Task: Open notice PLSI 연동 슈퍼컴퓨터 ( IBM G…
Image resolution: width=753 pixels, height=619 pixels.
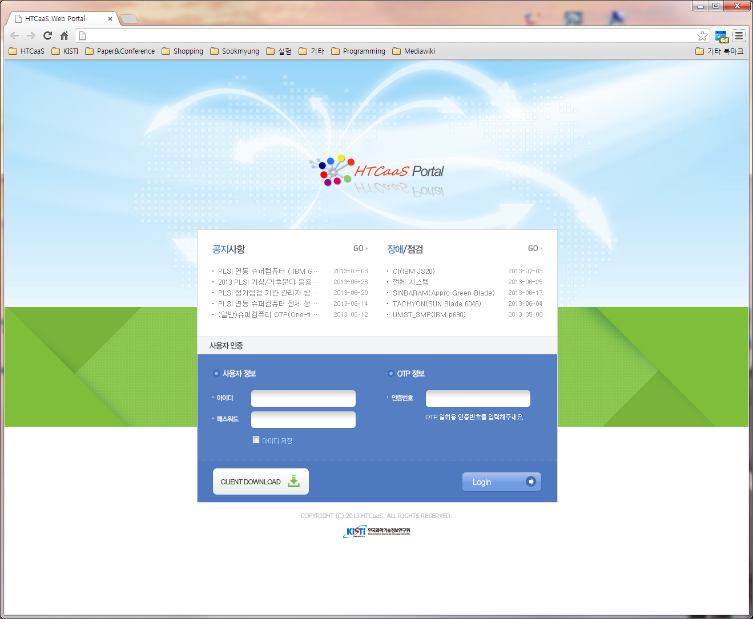Action: point(268,271)
